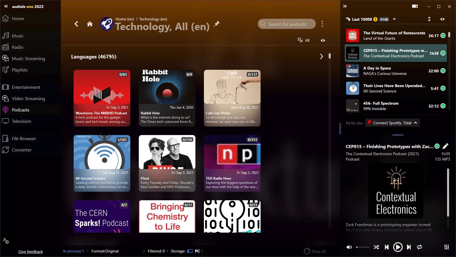Skip to the next track
The width and height of the screenshot is (456, 257).
click(x=409, y=247)
